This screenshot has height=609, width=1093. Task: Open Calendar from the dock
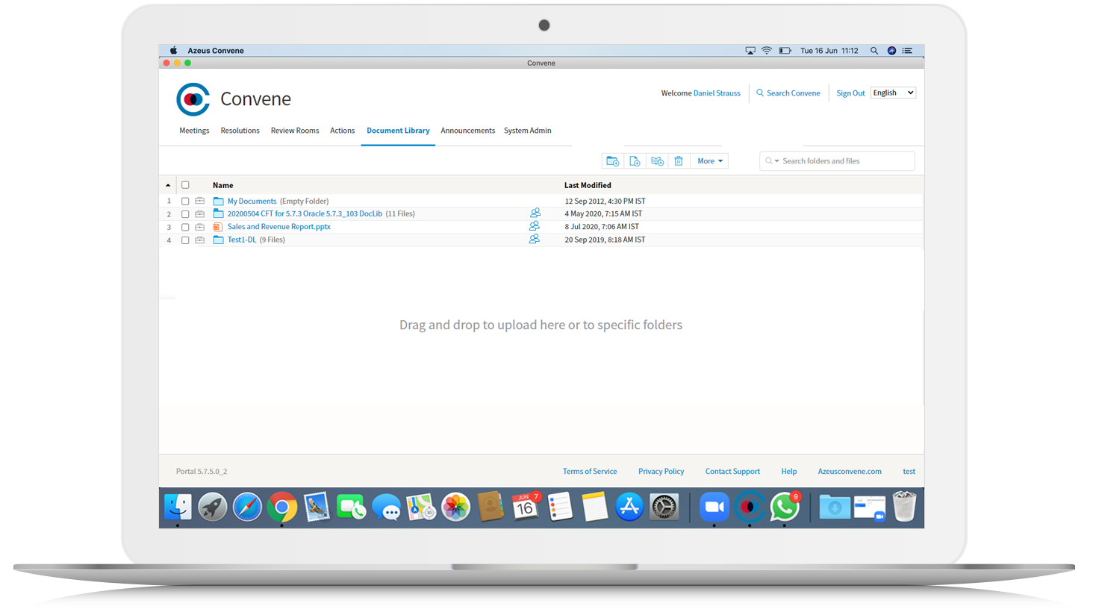coord(525,507)
